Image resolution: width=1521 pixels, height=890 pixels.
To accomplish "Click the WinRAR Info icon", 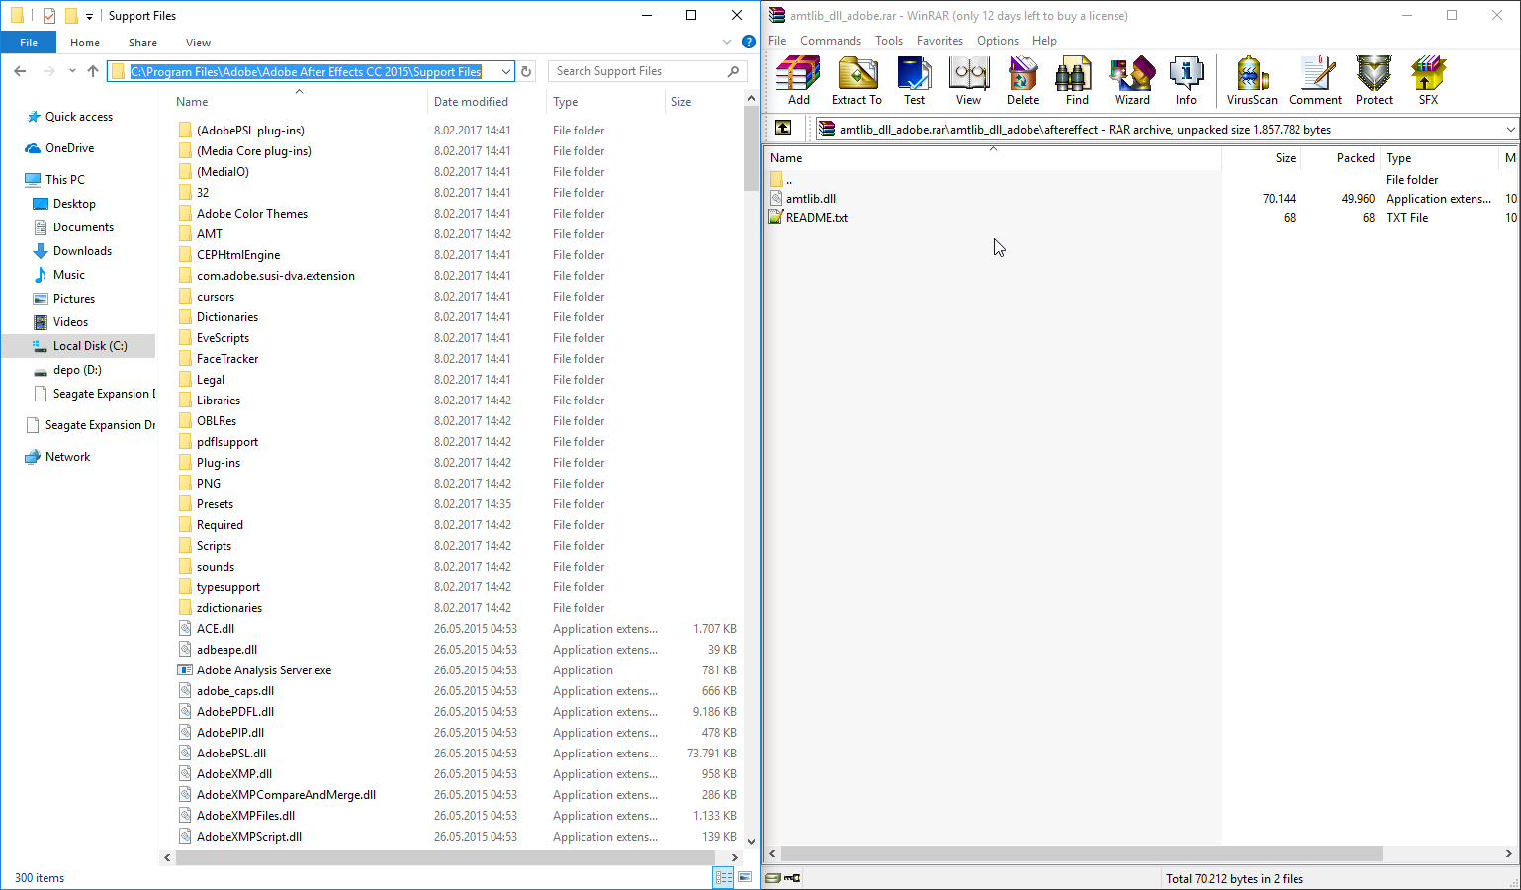I will click(x=1186, y=80).
